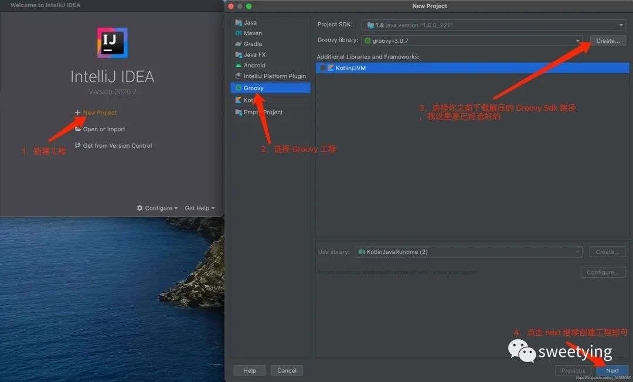This screenshot has height=382, width=633.
Task: Expand the Configure menu in the Welcome window
Action: [157, 208]
